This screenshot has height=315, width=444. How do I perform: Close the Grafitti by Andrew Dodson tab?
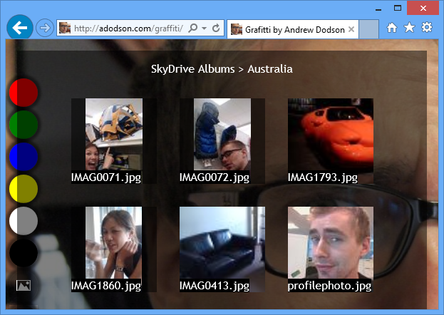tap(351, 30)
